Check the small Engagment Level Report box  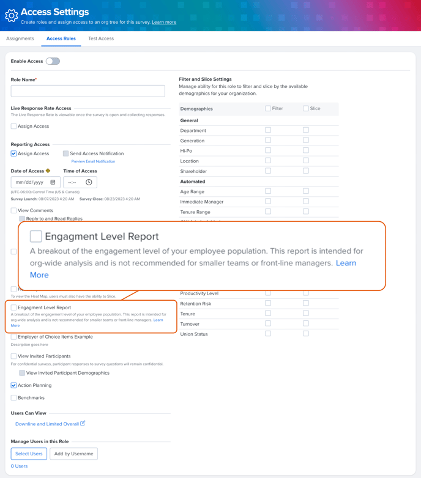click(x=13, y=307)
